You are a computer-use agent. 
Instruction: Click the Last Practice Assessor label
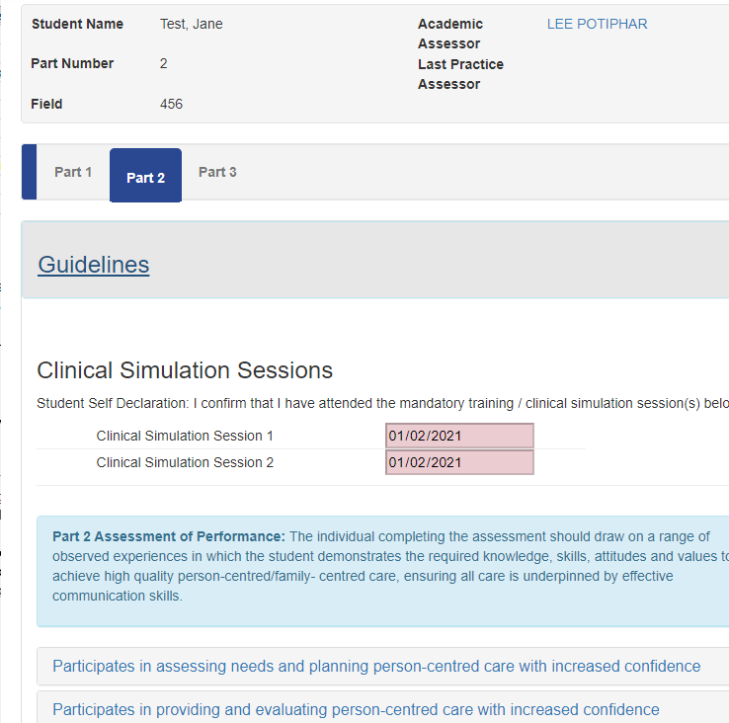tap(460, 74)
